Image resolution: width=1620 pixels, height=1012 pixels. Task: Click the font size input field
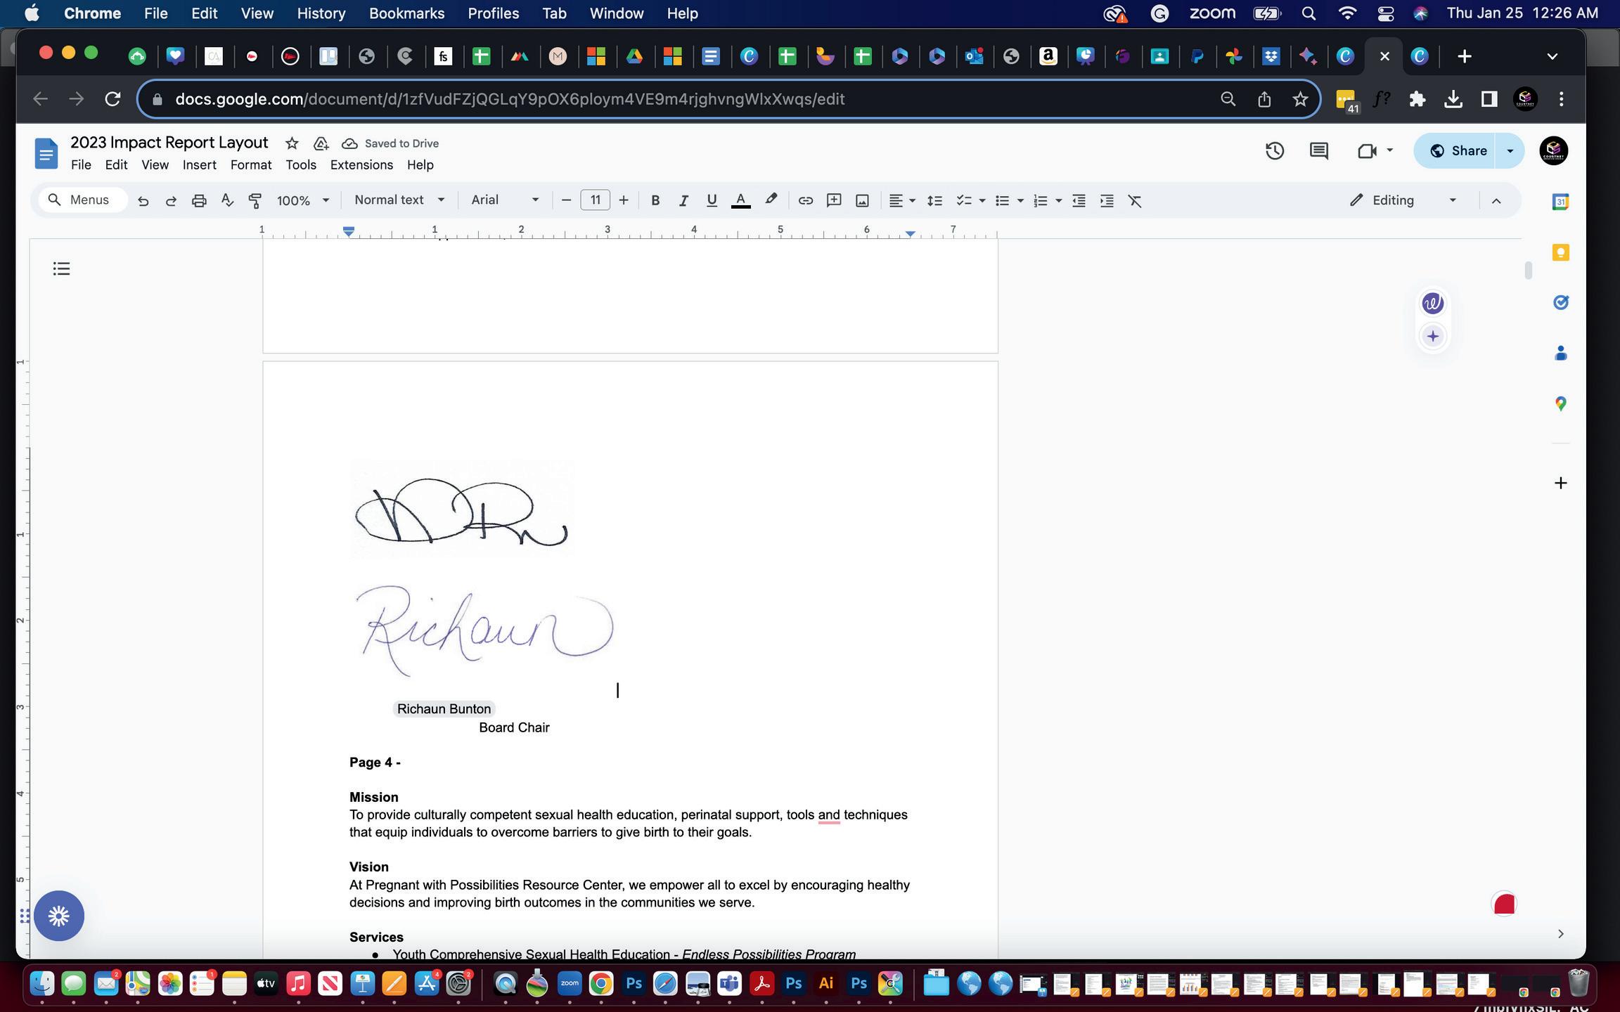tap(595, 200)
